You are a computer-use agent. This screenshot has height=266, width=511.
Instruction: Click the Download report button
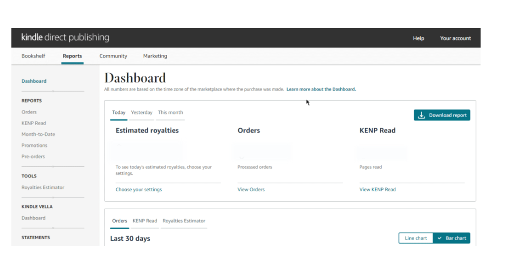pyautogui.click(x=442, y=115)
